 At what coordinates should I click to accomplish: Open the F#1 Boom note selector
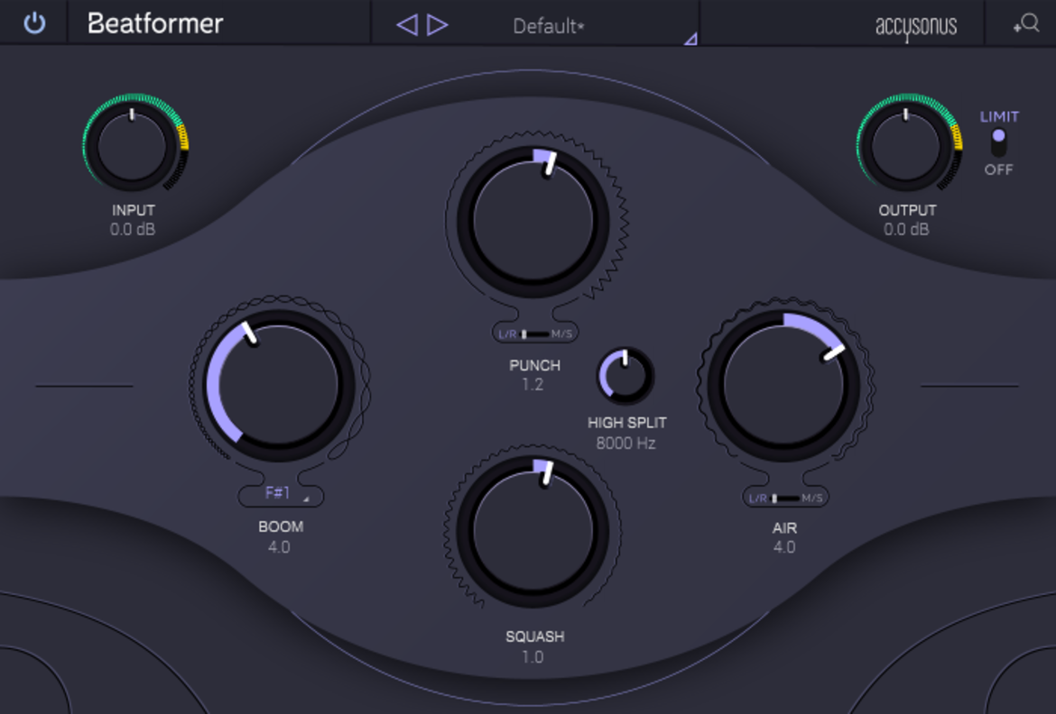click(x=282, y=494)
